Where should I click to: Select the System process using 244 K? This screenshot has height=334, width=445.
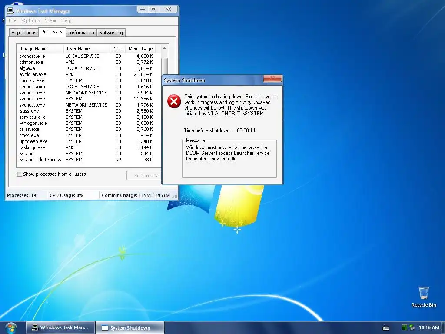(x=86, y=154)
